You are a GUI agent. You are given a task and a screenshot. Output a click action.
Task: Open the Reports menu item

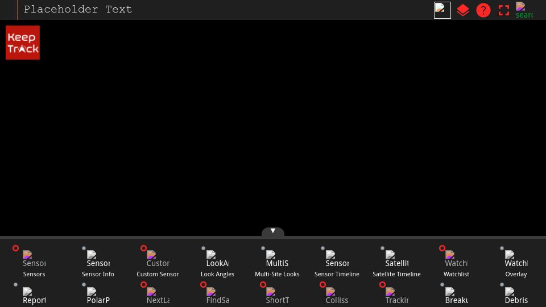(x=34, y=295)
